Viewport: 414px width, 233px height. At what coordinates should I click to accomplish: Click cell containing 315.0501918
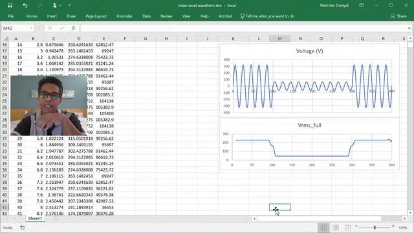79,139
